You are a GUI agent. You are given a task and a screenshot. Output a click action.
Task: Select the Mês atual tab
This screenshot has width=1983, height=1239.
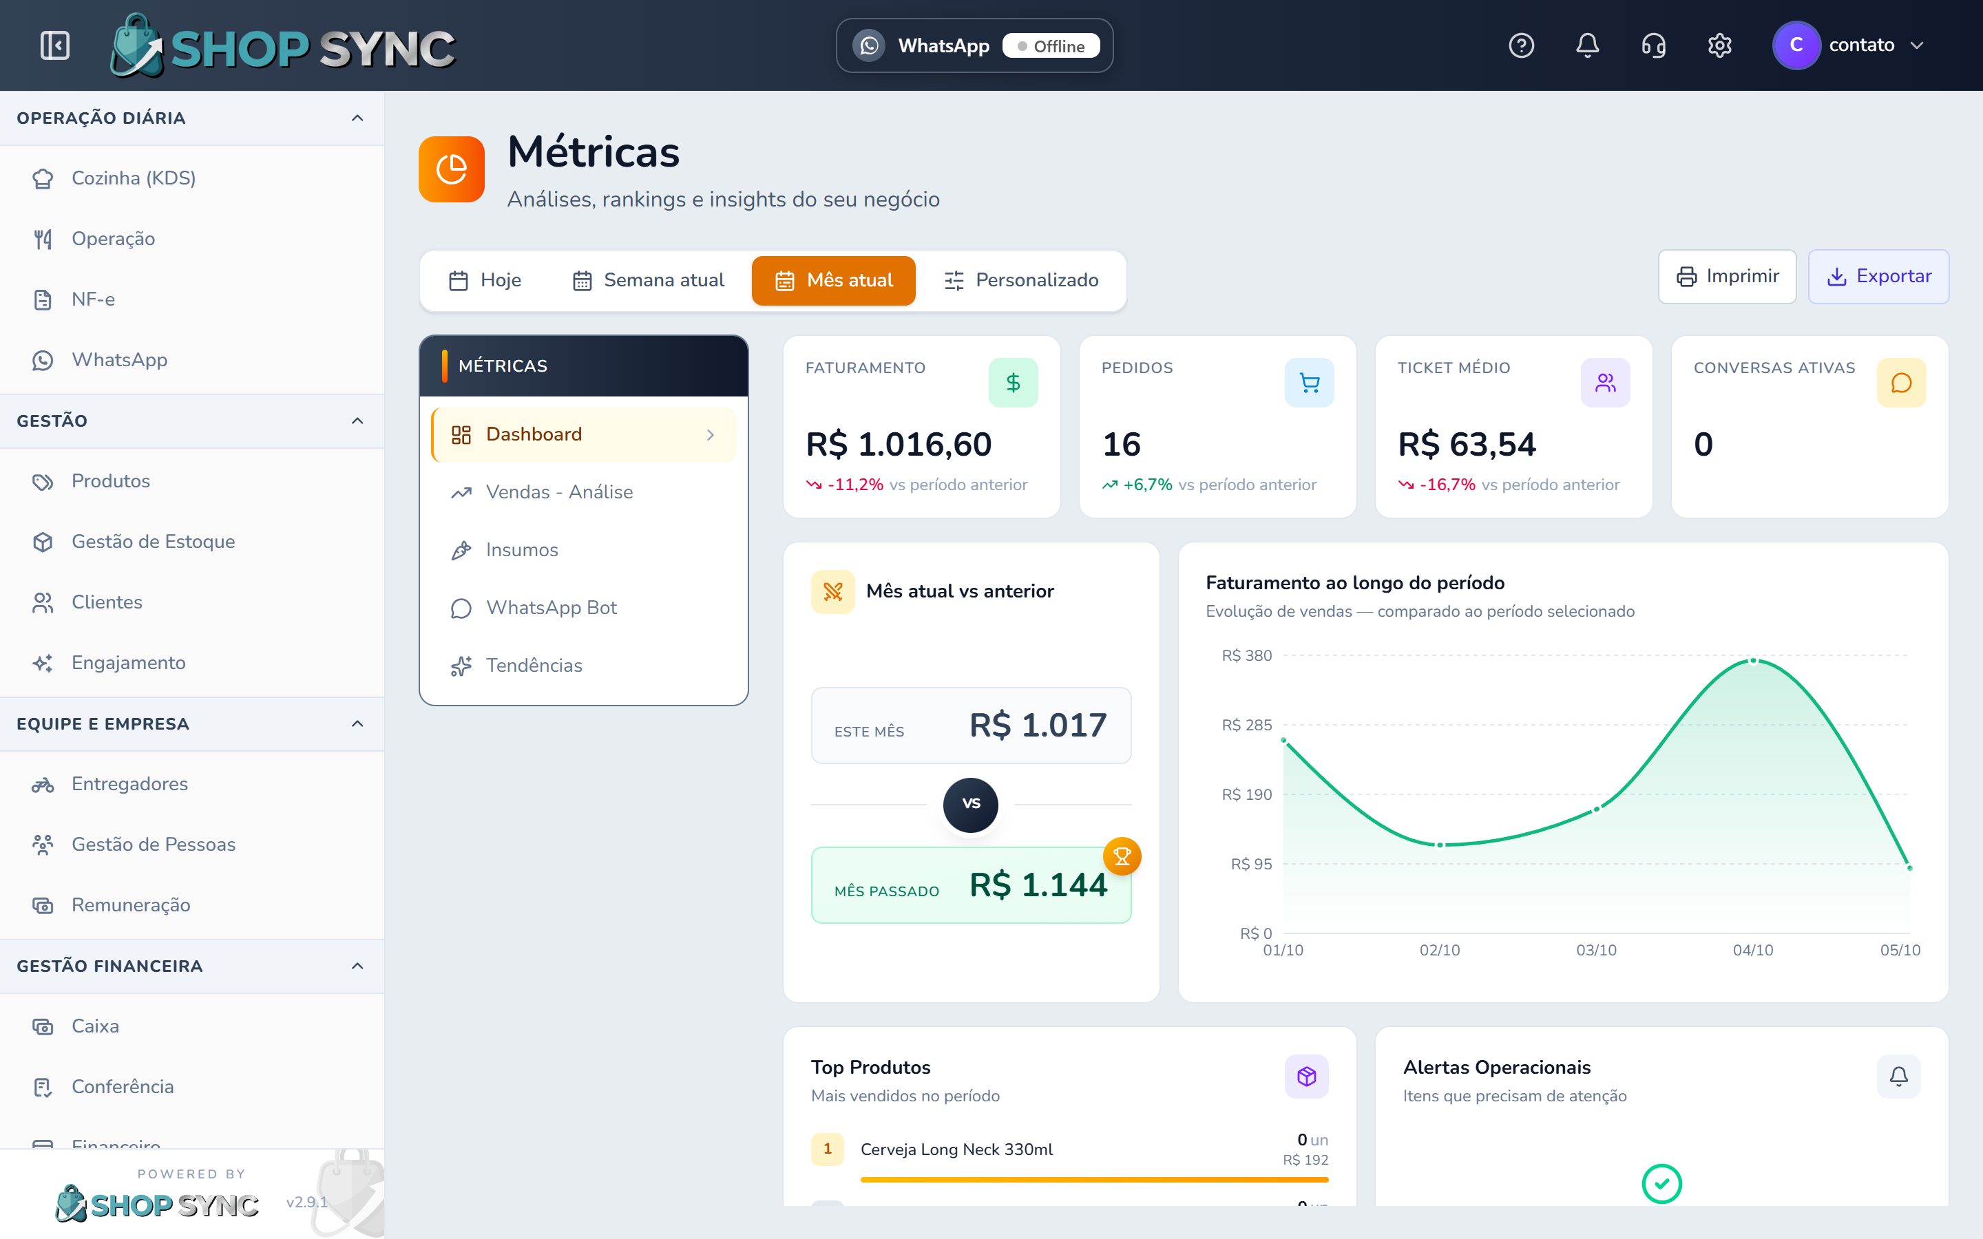point(833,280)
